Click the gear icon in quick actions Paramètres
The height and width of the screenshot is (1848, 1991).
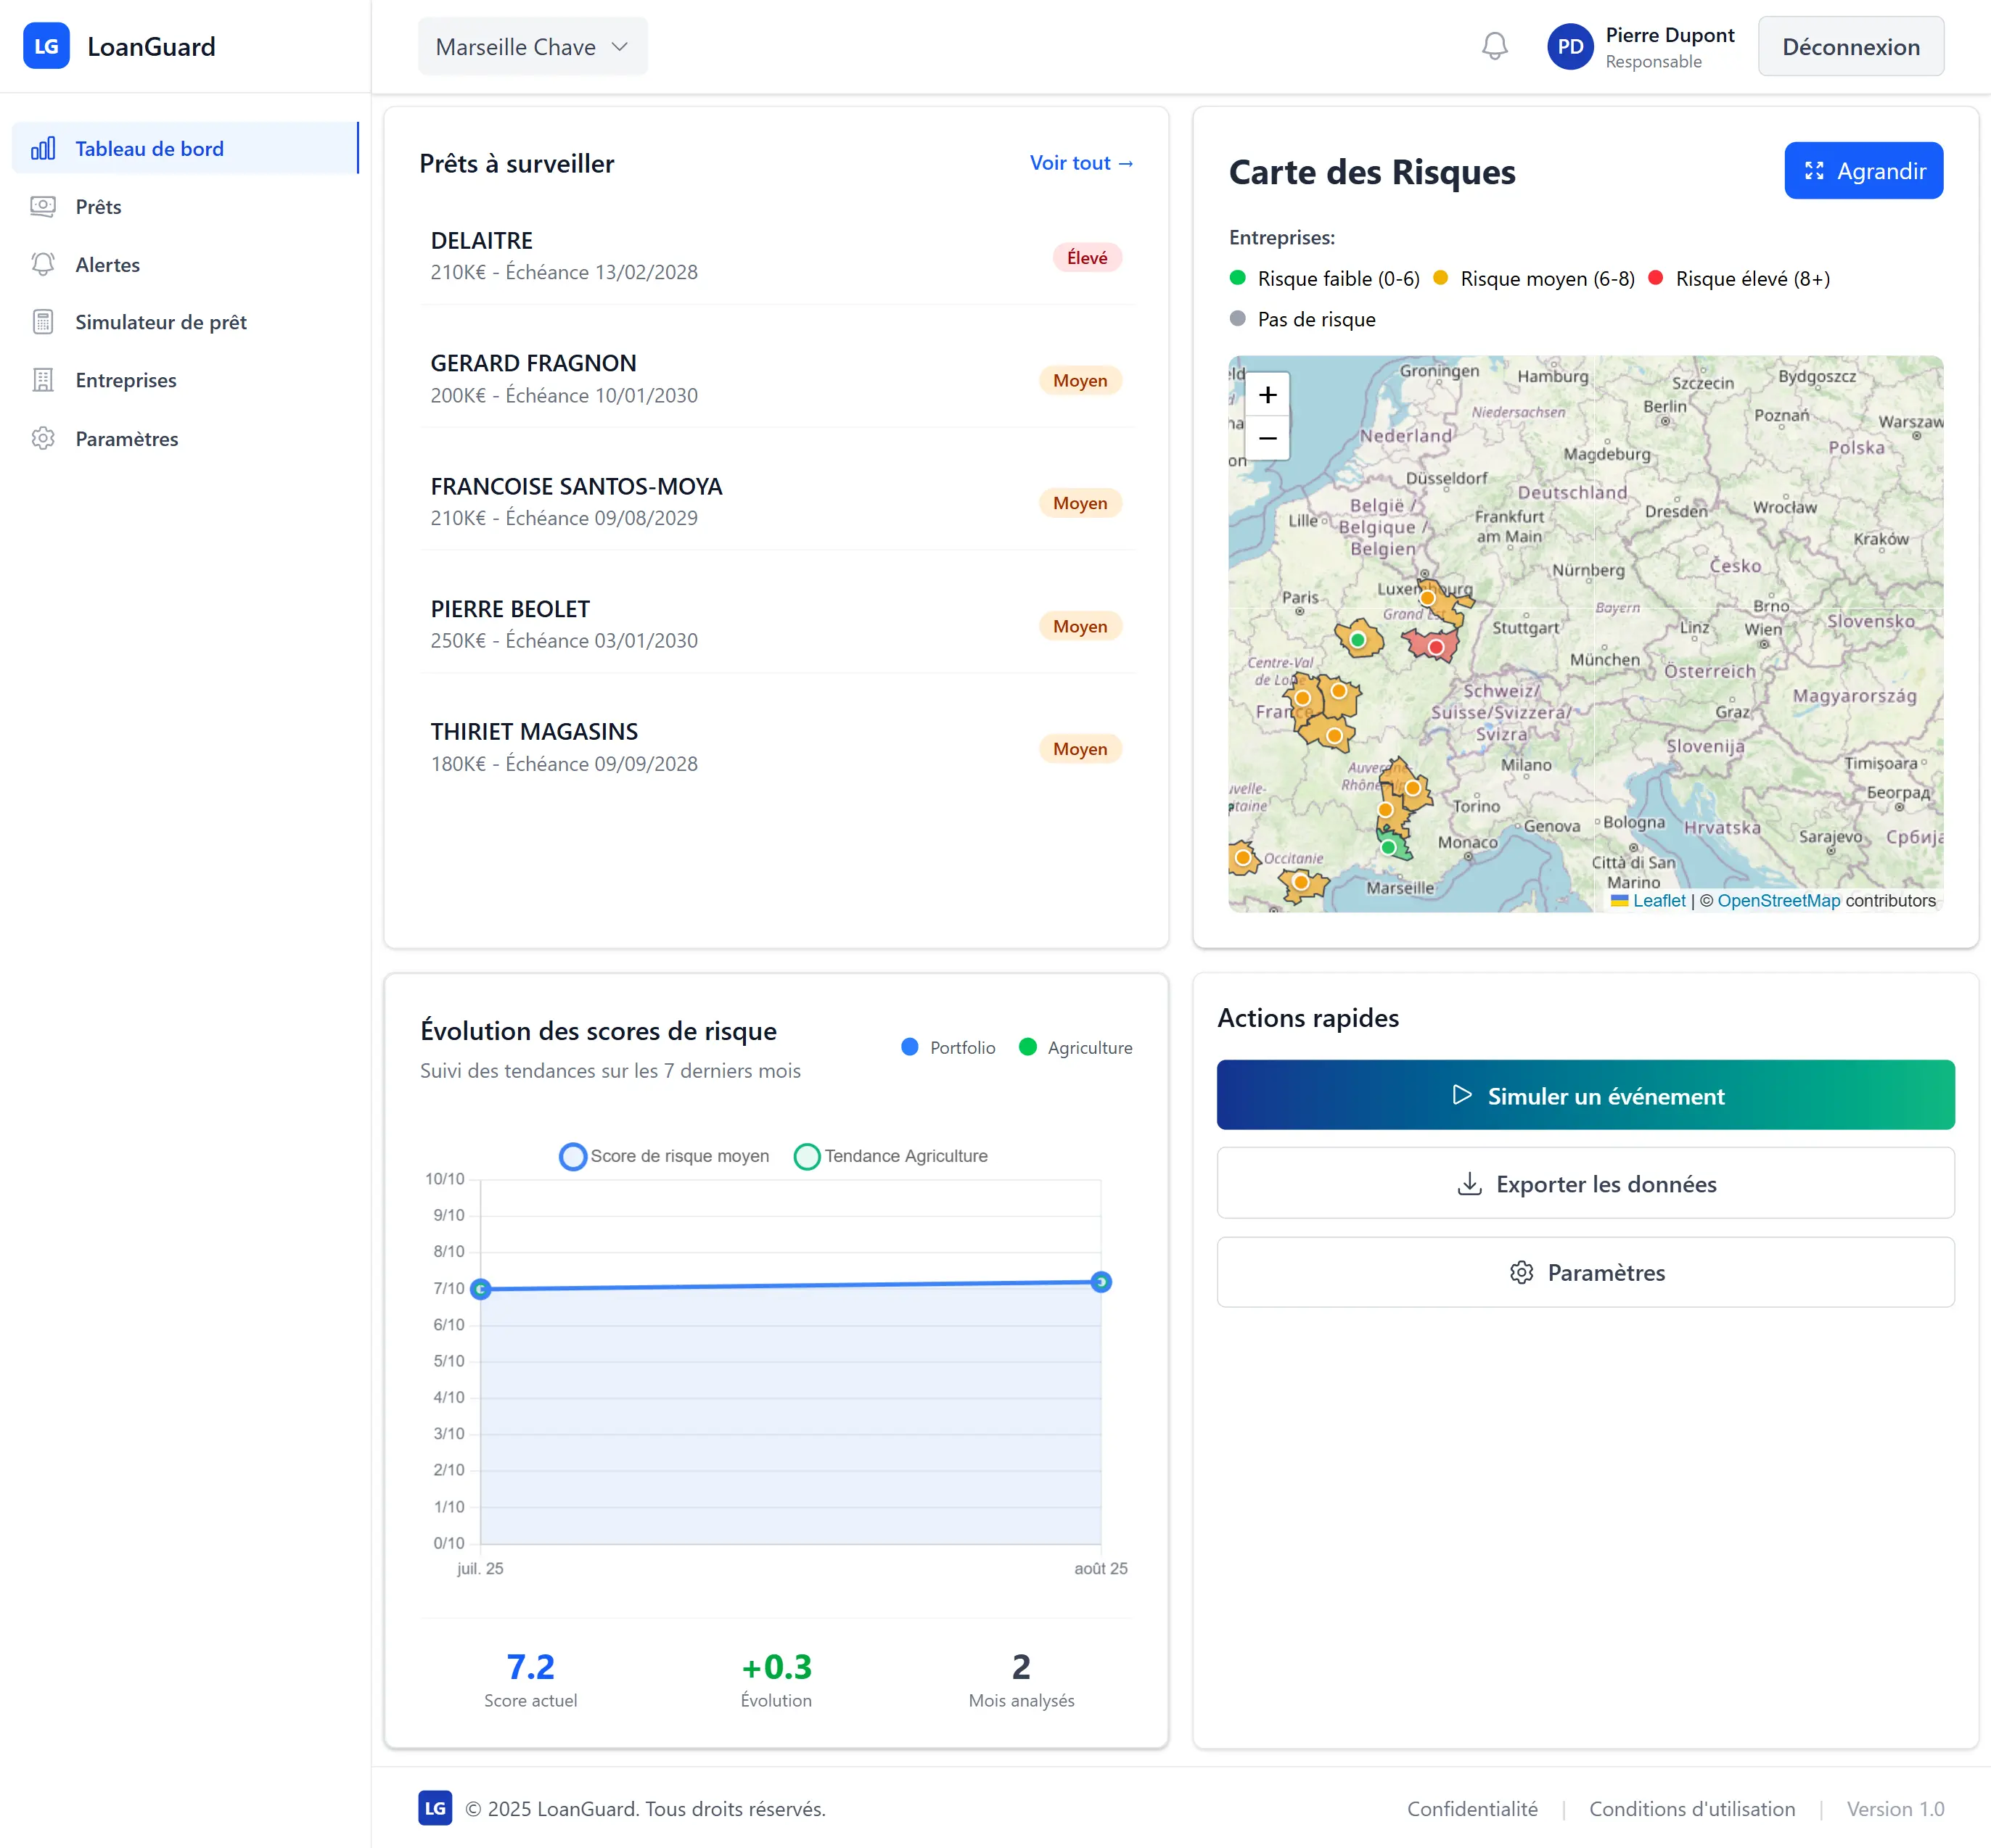point(1520,1272)
